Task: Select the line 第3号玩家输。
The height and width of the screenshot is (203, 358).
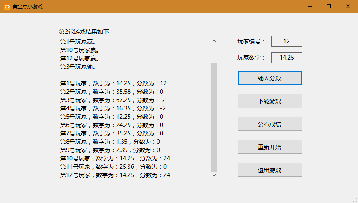Action: pyautogui.click(x=78, y=67)
